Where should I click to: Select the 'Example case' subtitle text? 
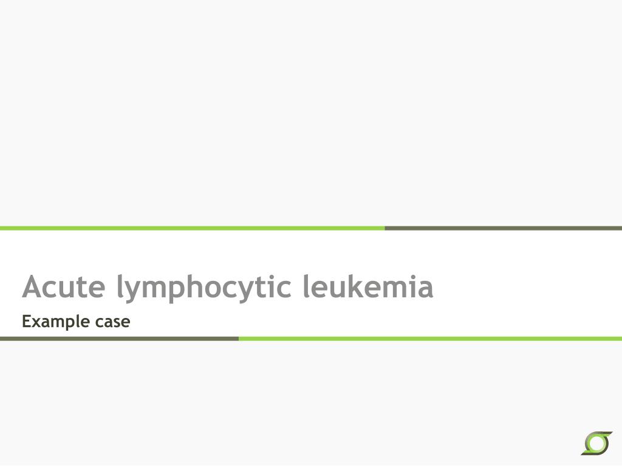point(76,322)
